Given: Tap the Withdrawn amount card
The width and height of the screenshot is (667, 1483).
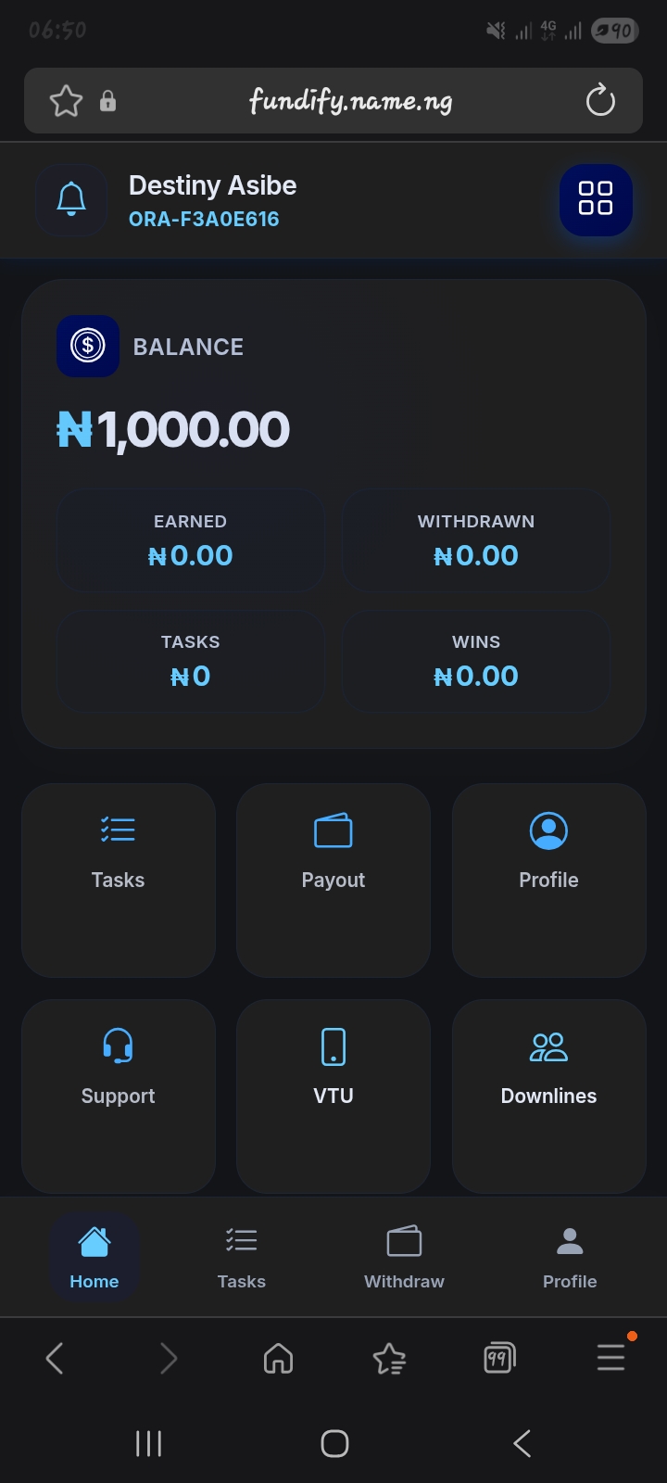Looking at the screenshot, I should click(476, 540).
